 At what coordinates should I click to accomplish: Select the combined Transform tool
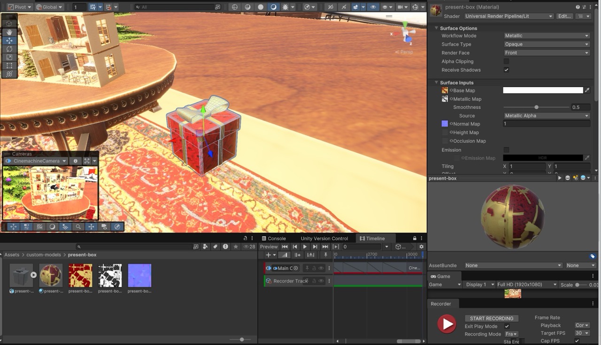click(9, 74)
